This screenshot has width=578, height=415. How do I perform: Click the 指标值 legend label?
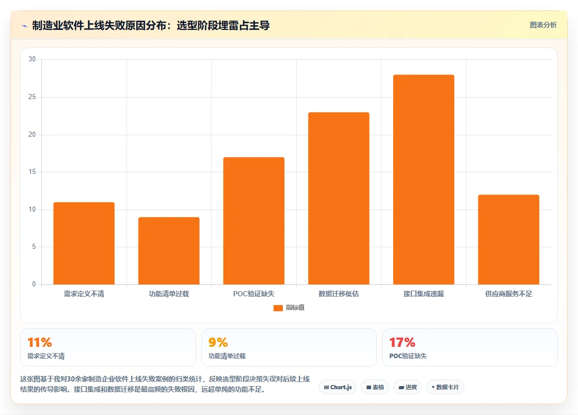coord(295,308)
